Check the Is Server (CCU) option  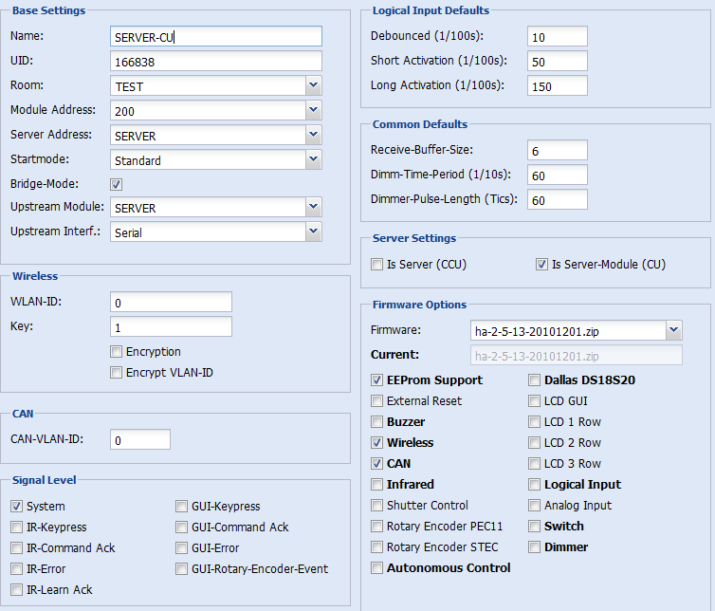pos(376,264)
